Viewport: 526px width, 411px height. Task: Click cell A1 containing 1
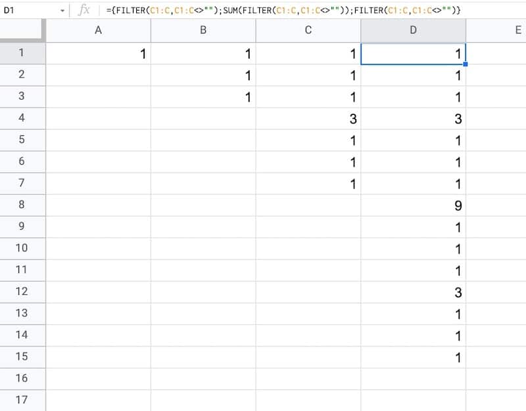98,54
